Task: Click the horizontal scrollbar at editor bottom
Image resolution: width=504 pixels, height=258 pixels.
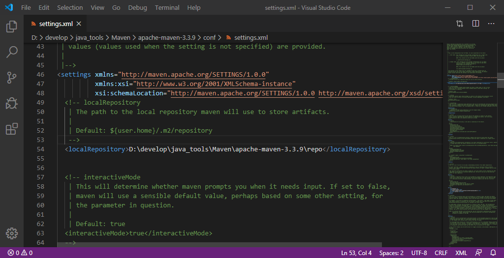Action: coord(220,245)
